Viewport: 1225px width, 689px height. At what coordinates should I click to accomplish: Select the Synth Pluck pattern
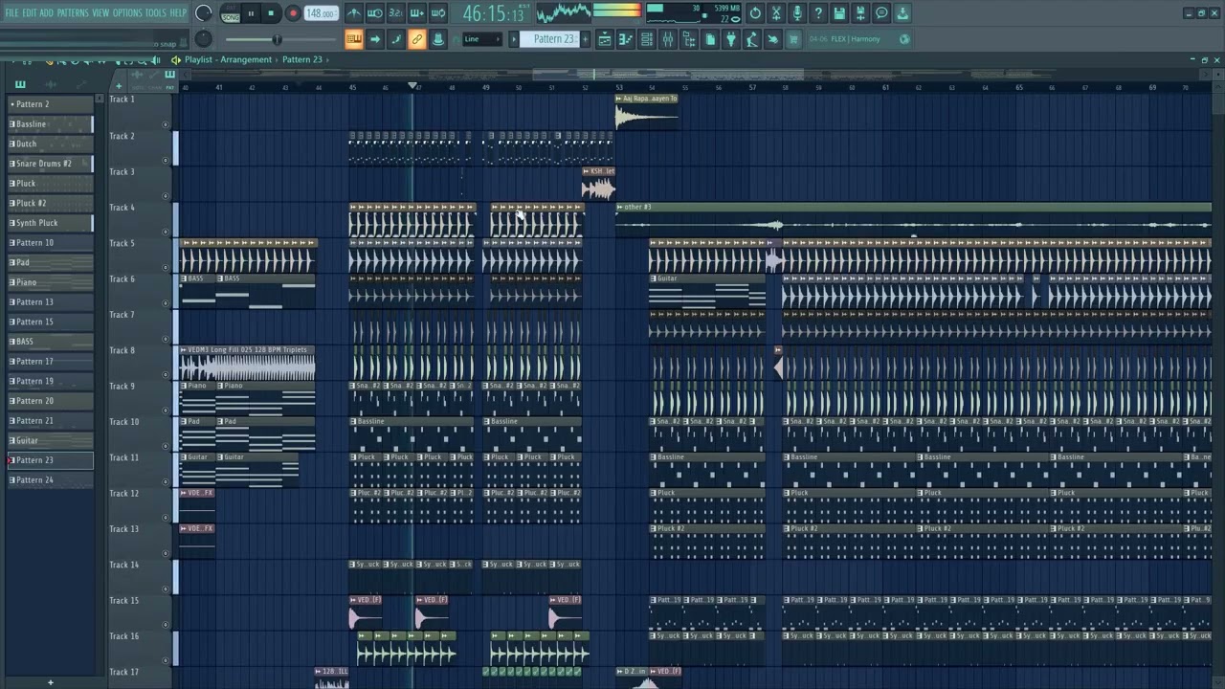(50, 223)
